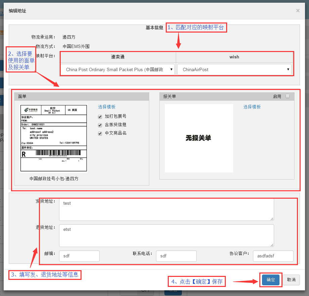Toggle the 加打包裹号 checkbox
This screenshot has width=309, height=296.
(100, 117)
